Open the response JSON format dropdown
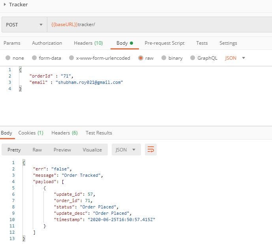 click(126, 150)
